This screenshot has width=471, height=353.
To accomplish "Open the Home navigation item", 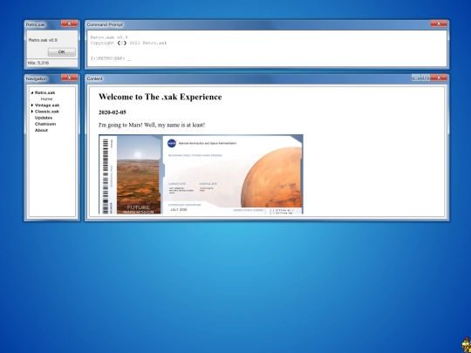I will pyautogui.click(x=46, y=98).
